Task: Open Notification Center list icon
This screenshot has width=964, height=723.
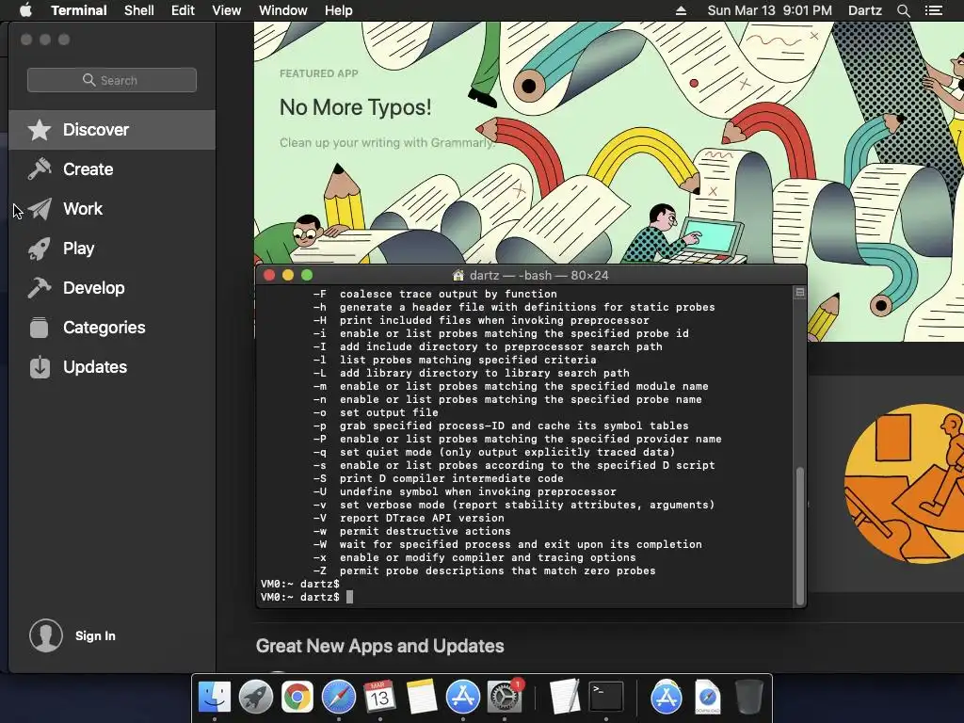Action: click(x=933, y=10)
